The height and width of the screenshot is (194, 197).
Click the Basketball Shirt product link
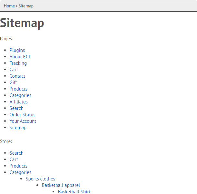(74, 192)
